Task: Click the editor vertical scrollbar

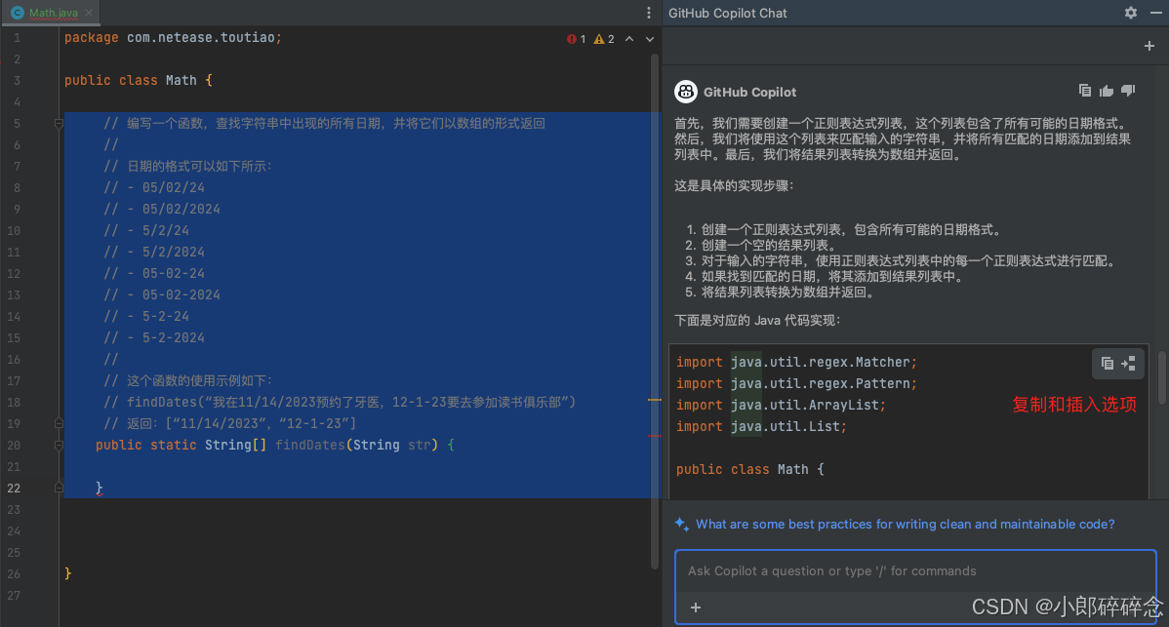Action: click(x=656, y=313)
